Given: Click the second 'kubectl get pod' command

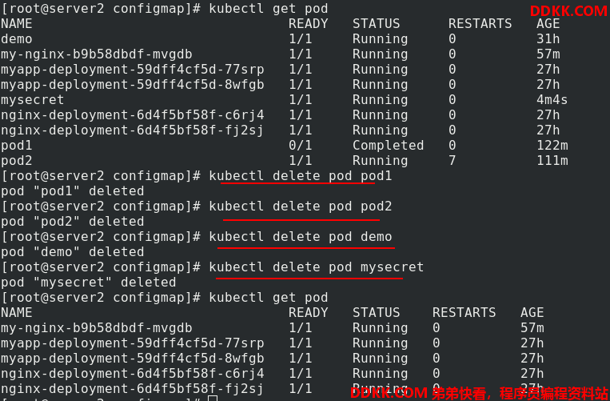Looking at the screenshot, I should click(x=269, y=298).
